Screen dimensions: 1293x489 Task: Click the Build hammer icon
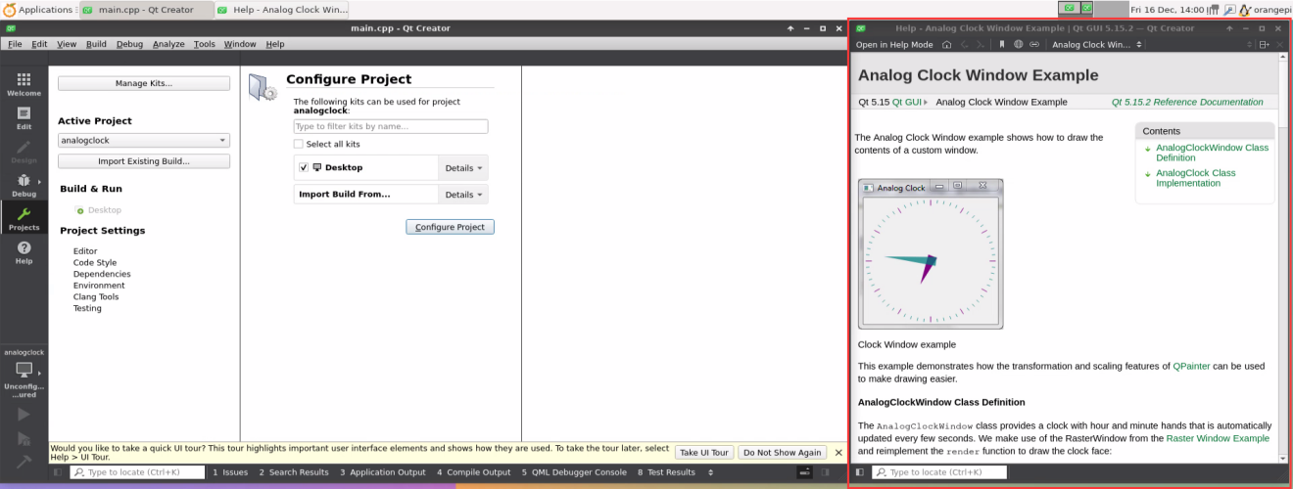[x=24, y=462]
